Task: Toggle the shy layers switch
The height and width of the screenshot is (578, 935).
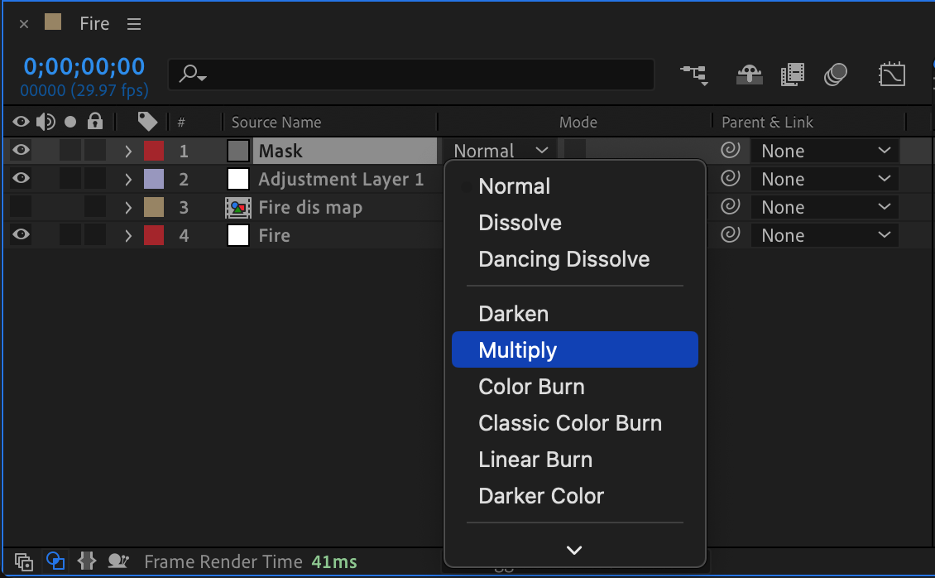Action: click(x=750, y=75)
